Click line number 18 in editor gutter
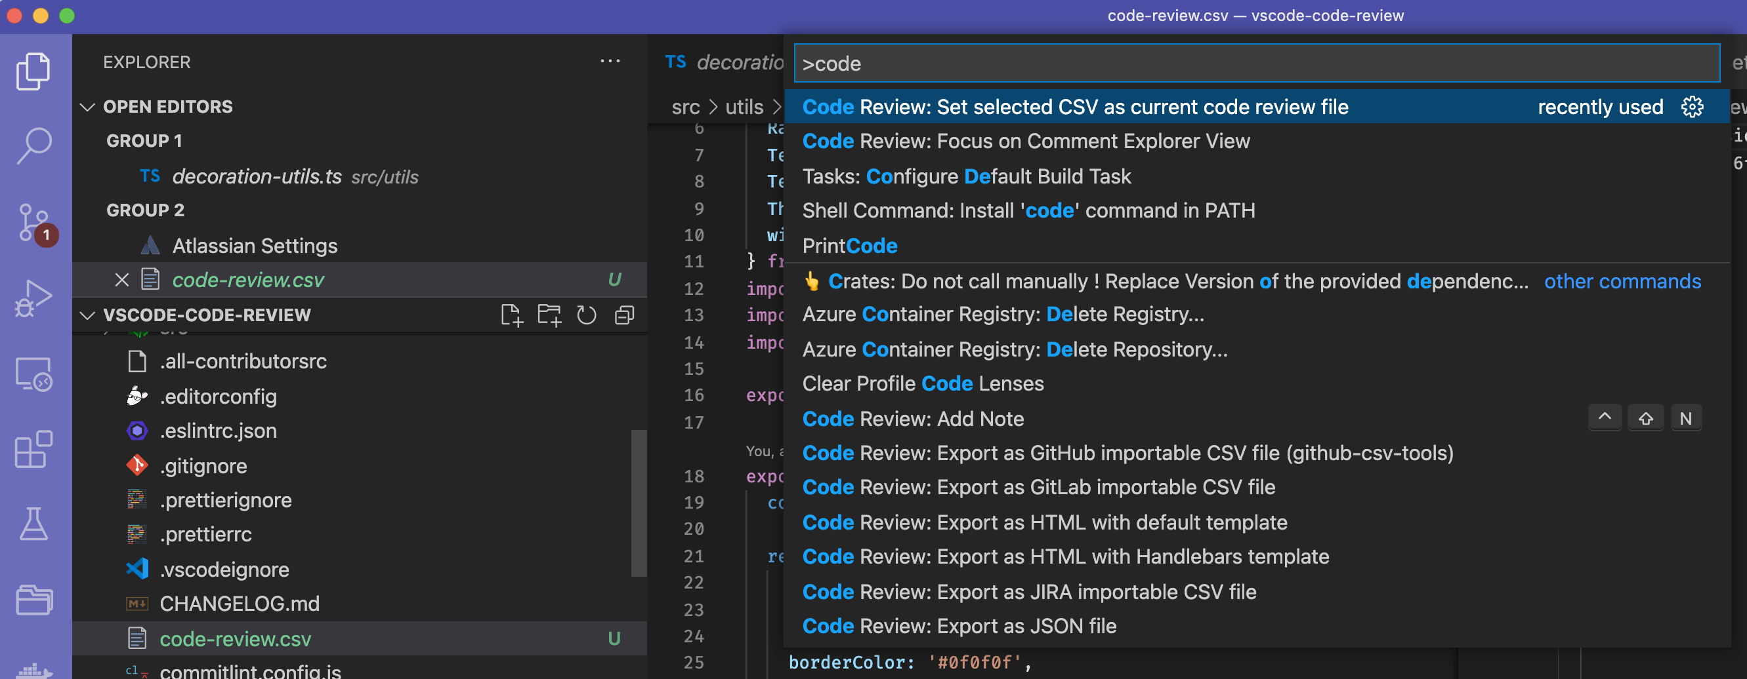Viewport: 1747px width, 679px height. pyautogui.click(x=693, y=476)
